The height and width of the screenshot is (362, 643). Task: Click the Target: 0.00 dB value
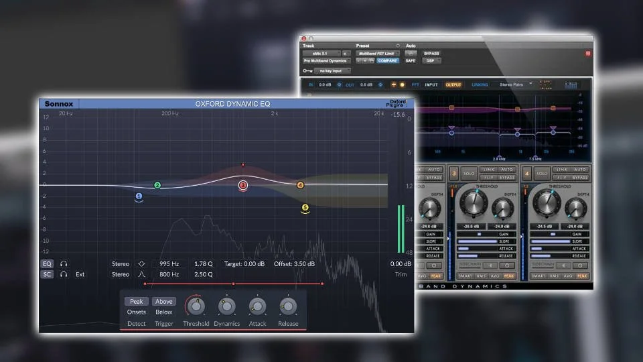[244, 264]
